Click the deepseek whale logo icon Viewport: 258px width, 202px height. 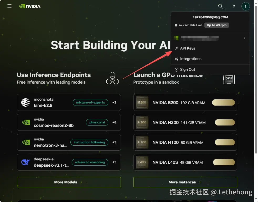click(25, 162)
